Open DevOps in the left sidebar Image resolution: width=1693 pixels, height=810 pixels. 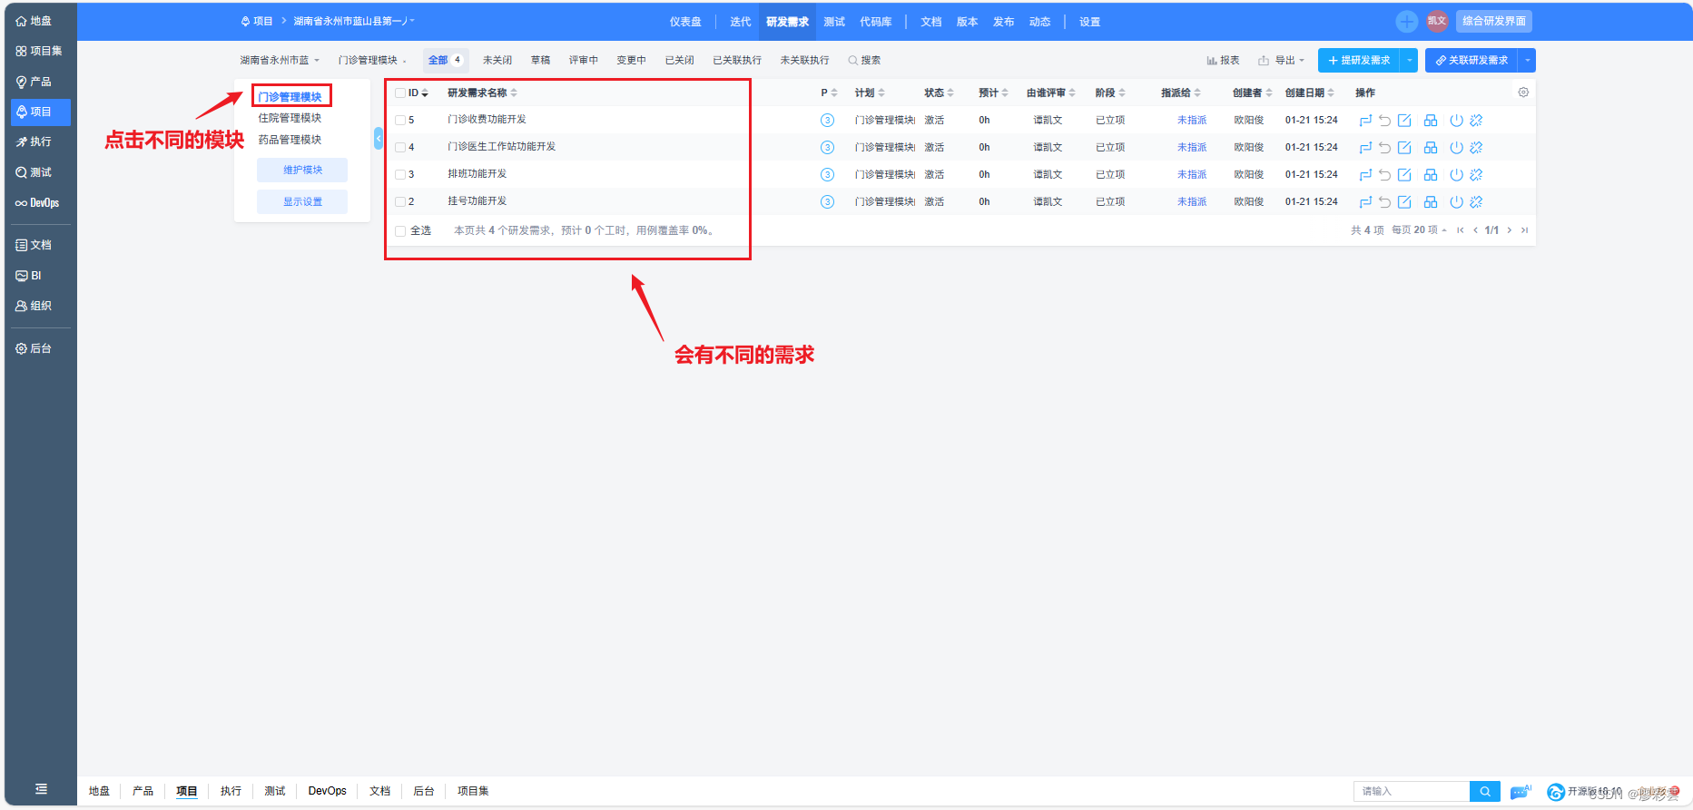[37, 203]
